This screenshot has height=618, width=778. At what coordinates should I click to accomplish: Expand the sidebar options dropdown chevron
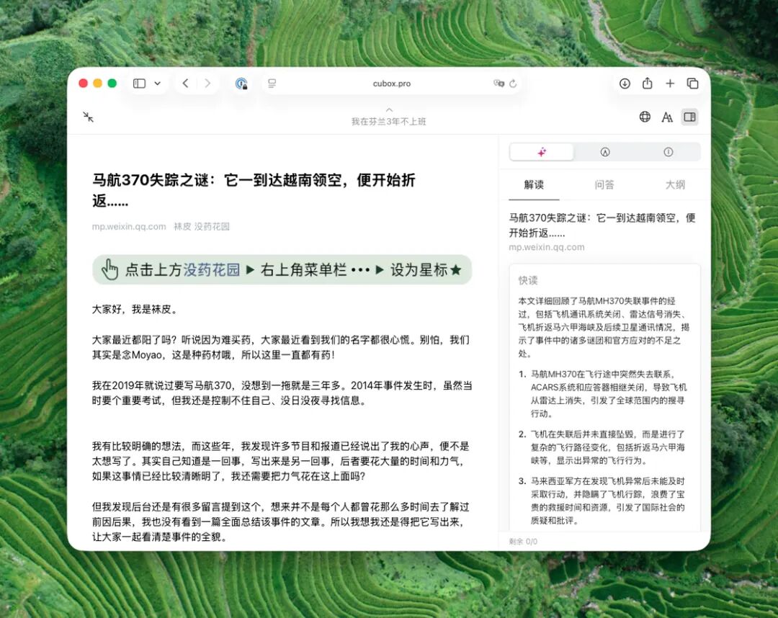coord(156,83)
